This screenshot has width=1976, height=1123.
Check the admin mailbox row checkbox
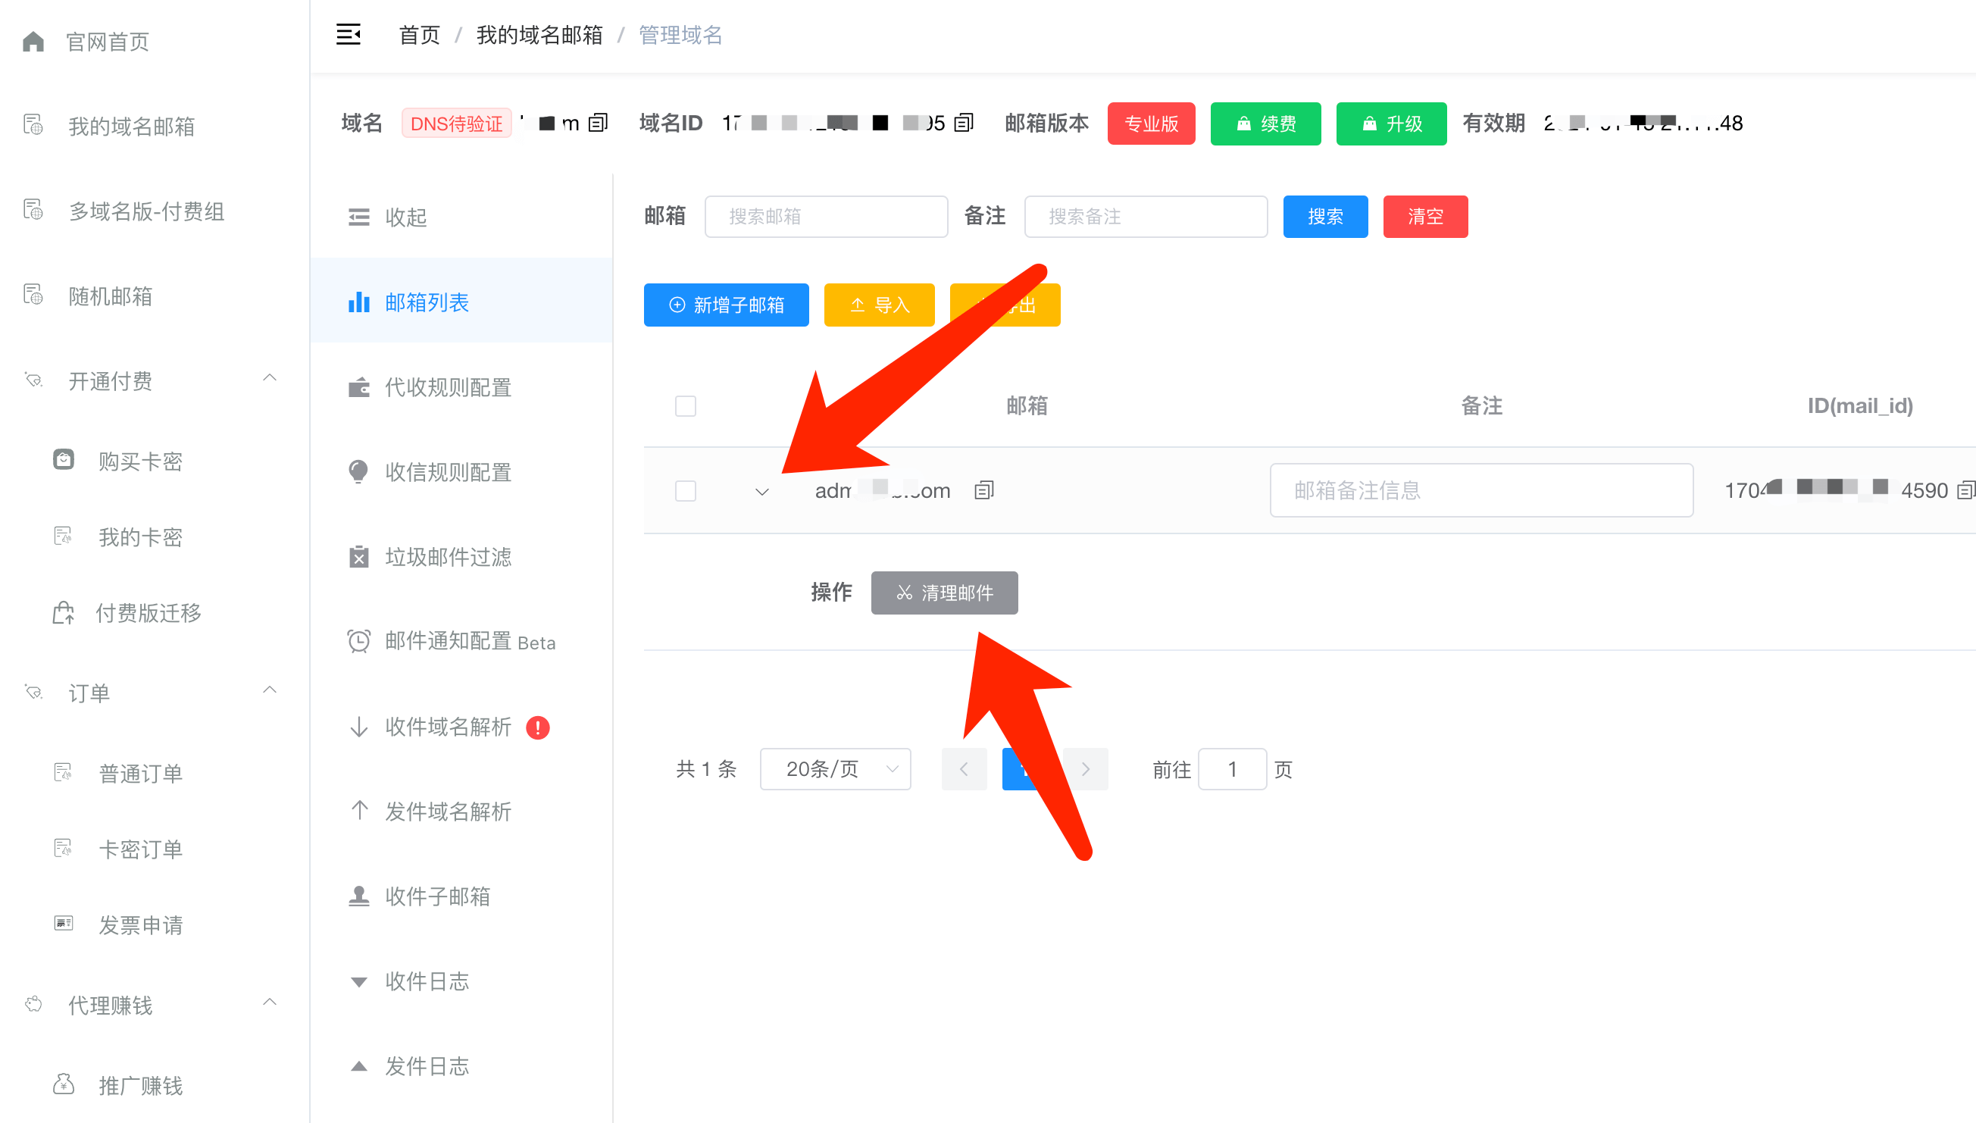[x=686, y=490]
